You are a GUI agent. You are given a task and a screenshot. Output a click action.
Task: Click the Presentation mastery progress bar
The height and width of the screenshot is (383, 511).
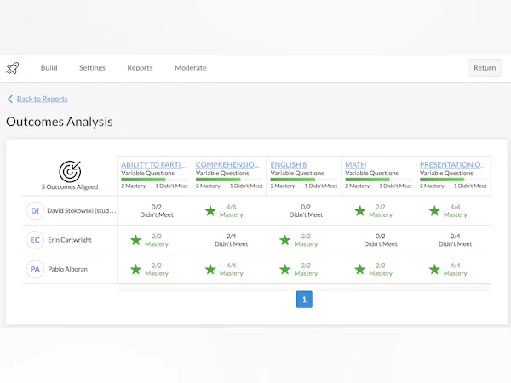tap(453, 180)
